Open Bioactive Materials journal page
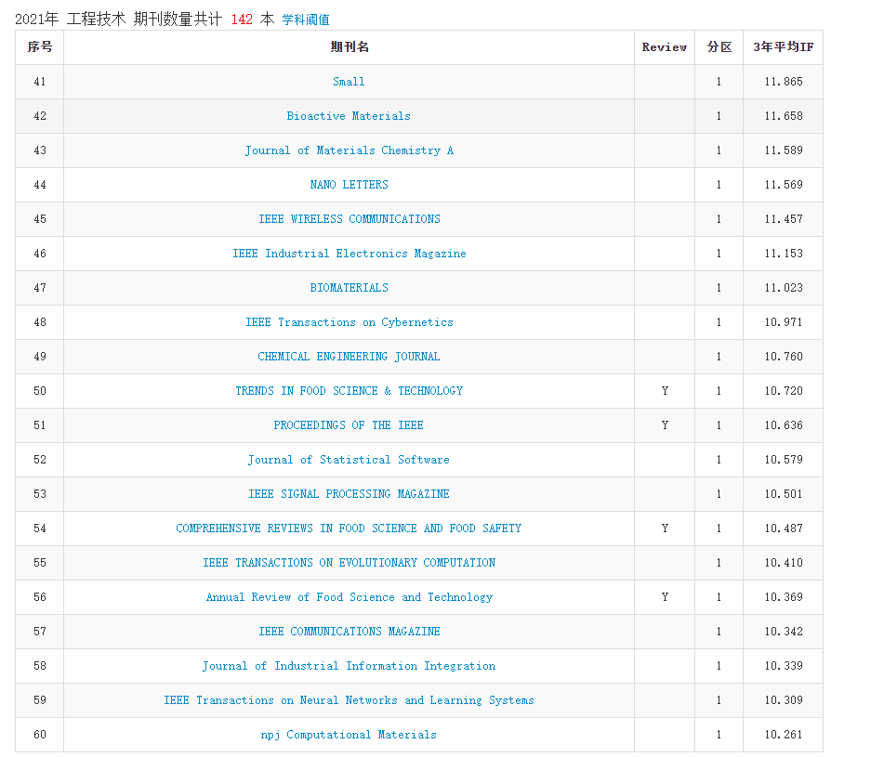The image size is (884, 757). (x=349, y=116)
